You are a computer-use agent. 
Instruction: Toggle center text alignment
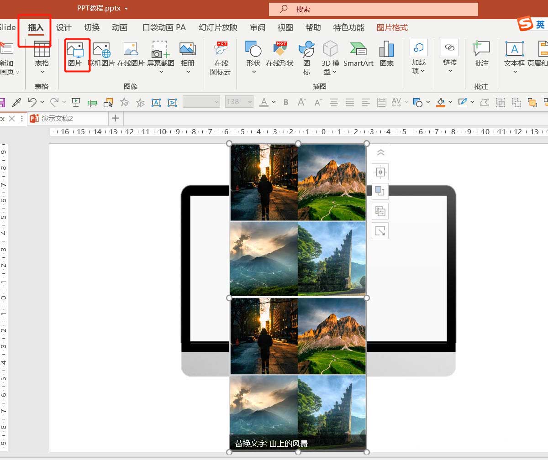click(334, 102)
